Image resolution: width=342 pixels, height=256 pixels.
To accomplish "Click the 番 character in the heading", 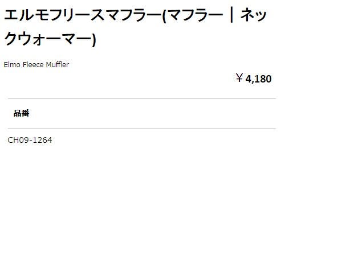I will 25,113.
